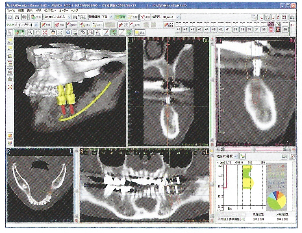Select the magnifier zoom tool
The height and width of the screenshot is (233, 302).
point(30,32)
